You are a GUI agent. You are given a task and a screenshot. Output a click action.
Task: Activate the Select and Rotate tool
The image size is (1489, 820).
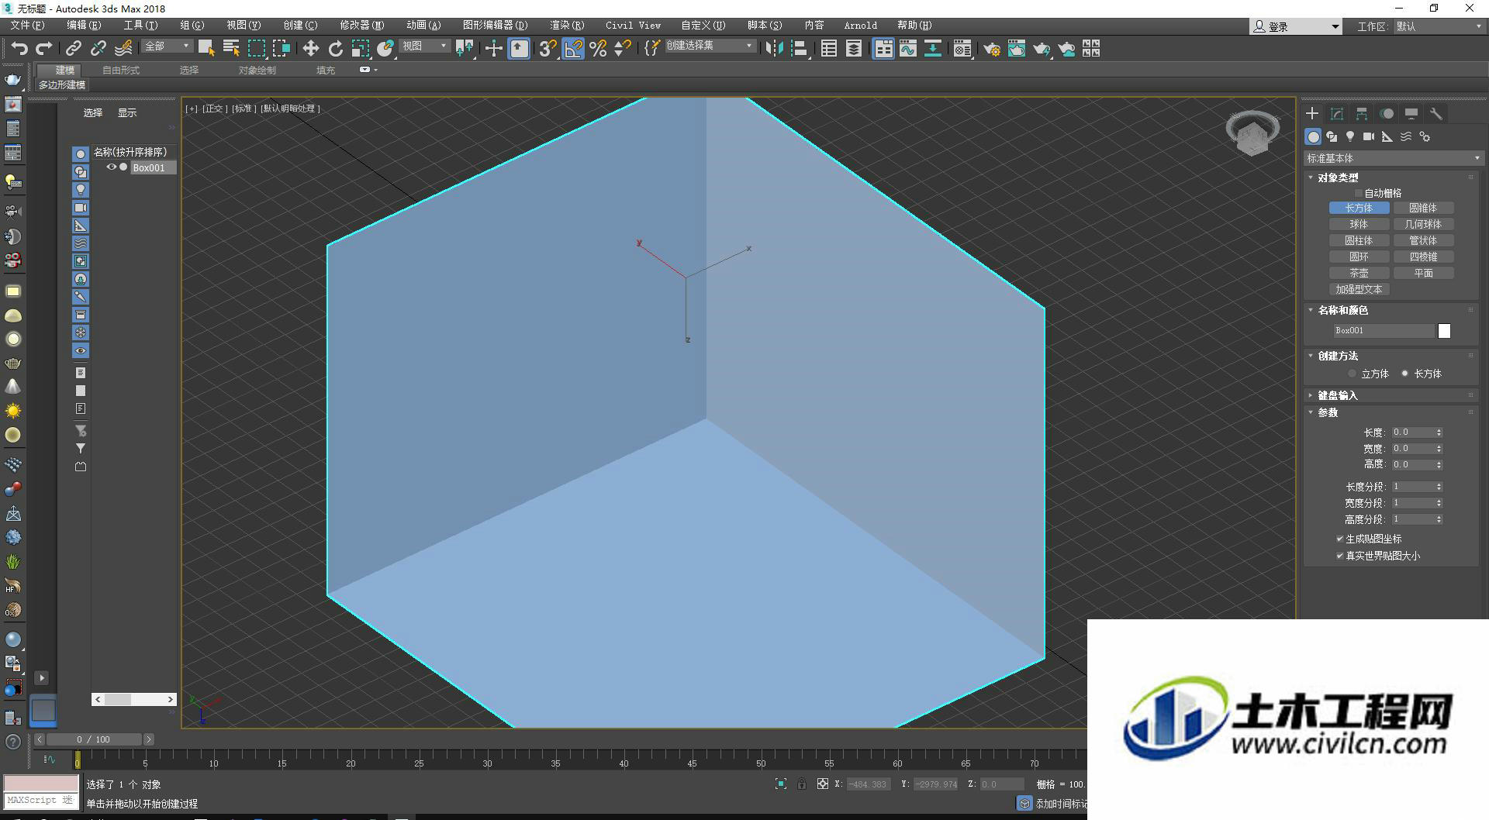(x=335, y=48)
